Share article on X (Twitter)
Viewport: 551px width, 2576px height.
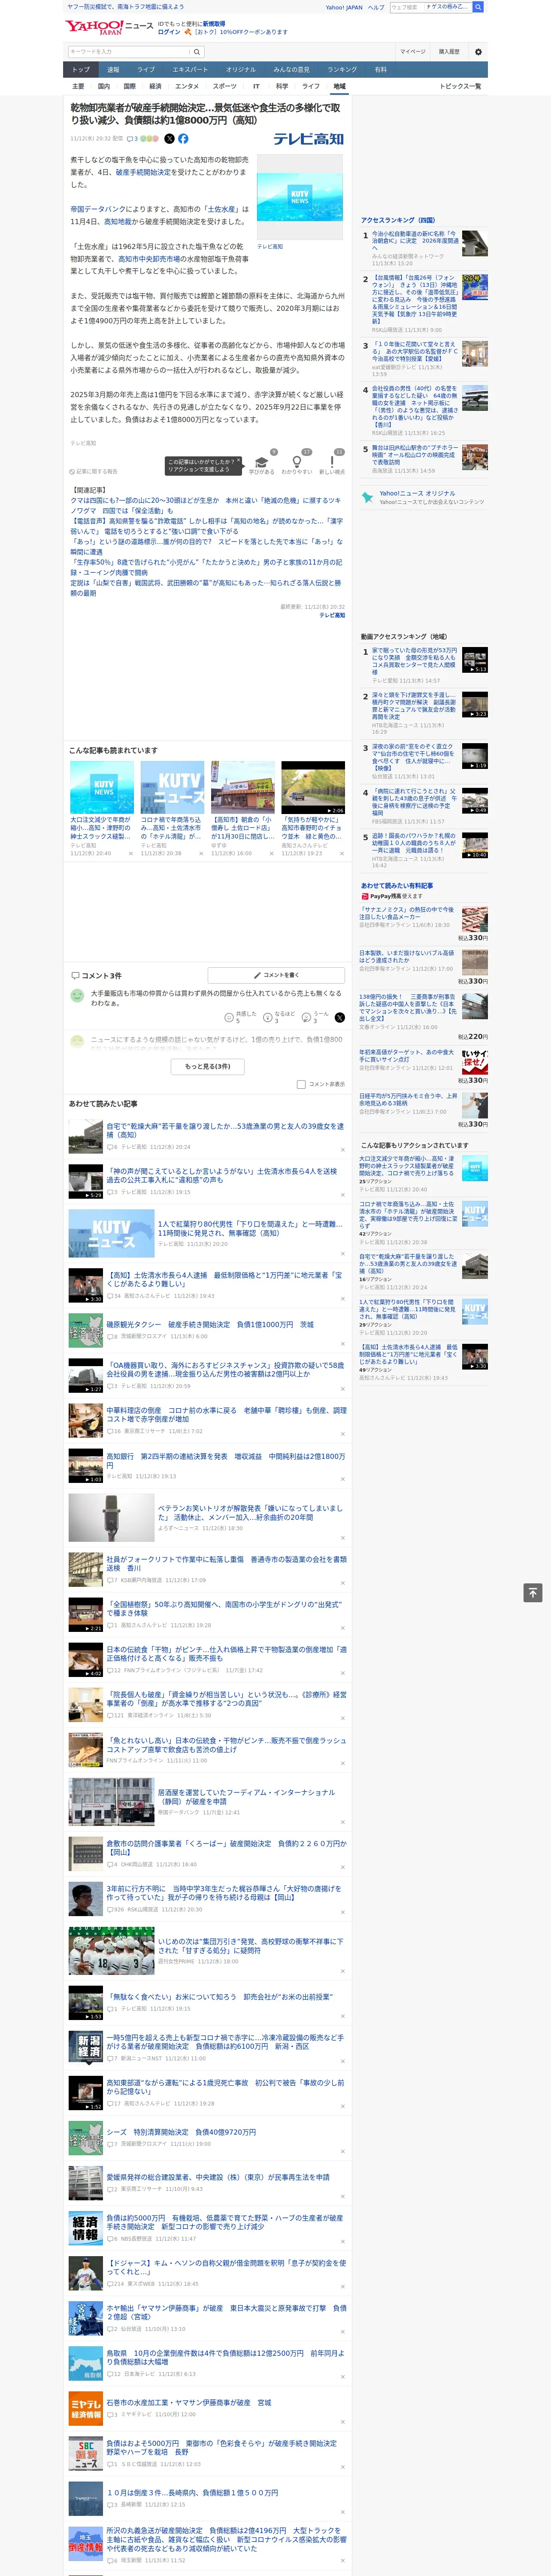click(169, 139)
